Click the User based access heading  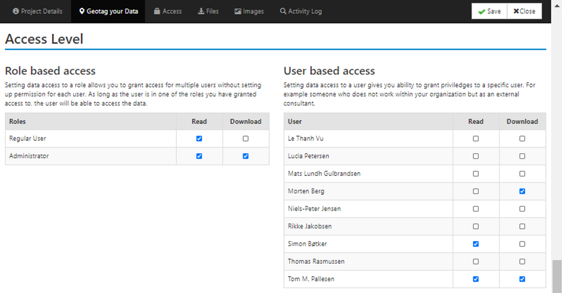coord(329,71)
